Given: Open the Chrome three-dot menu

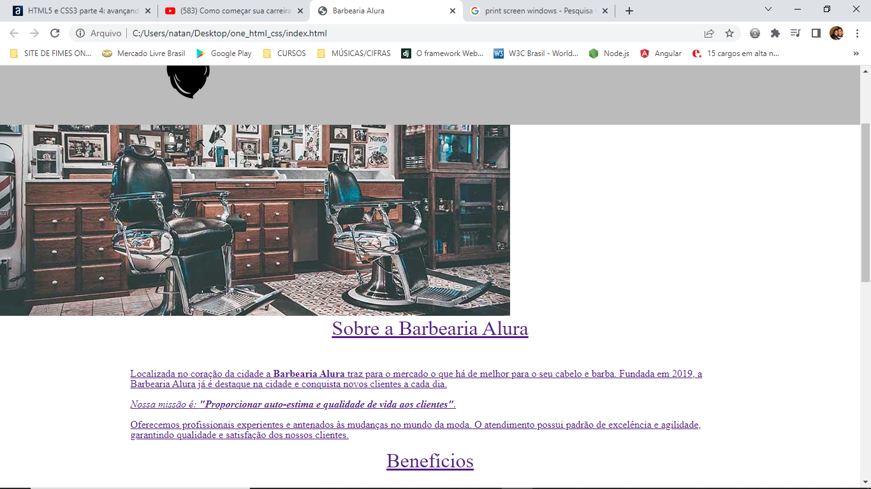Looking at the screenshot, I should coord(857,33).
